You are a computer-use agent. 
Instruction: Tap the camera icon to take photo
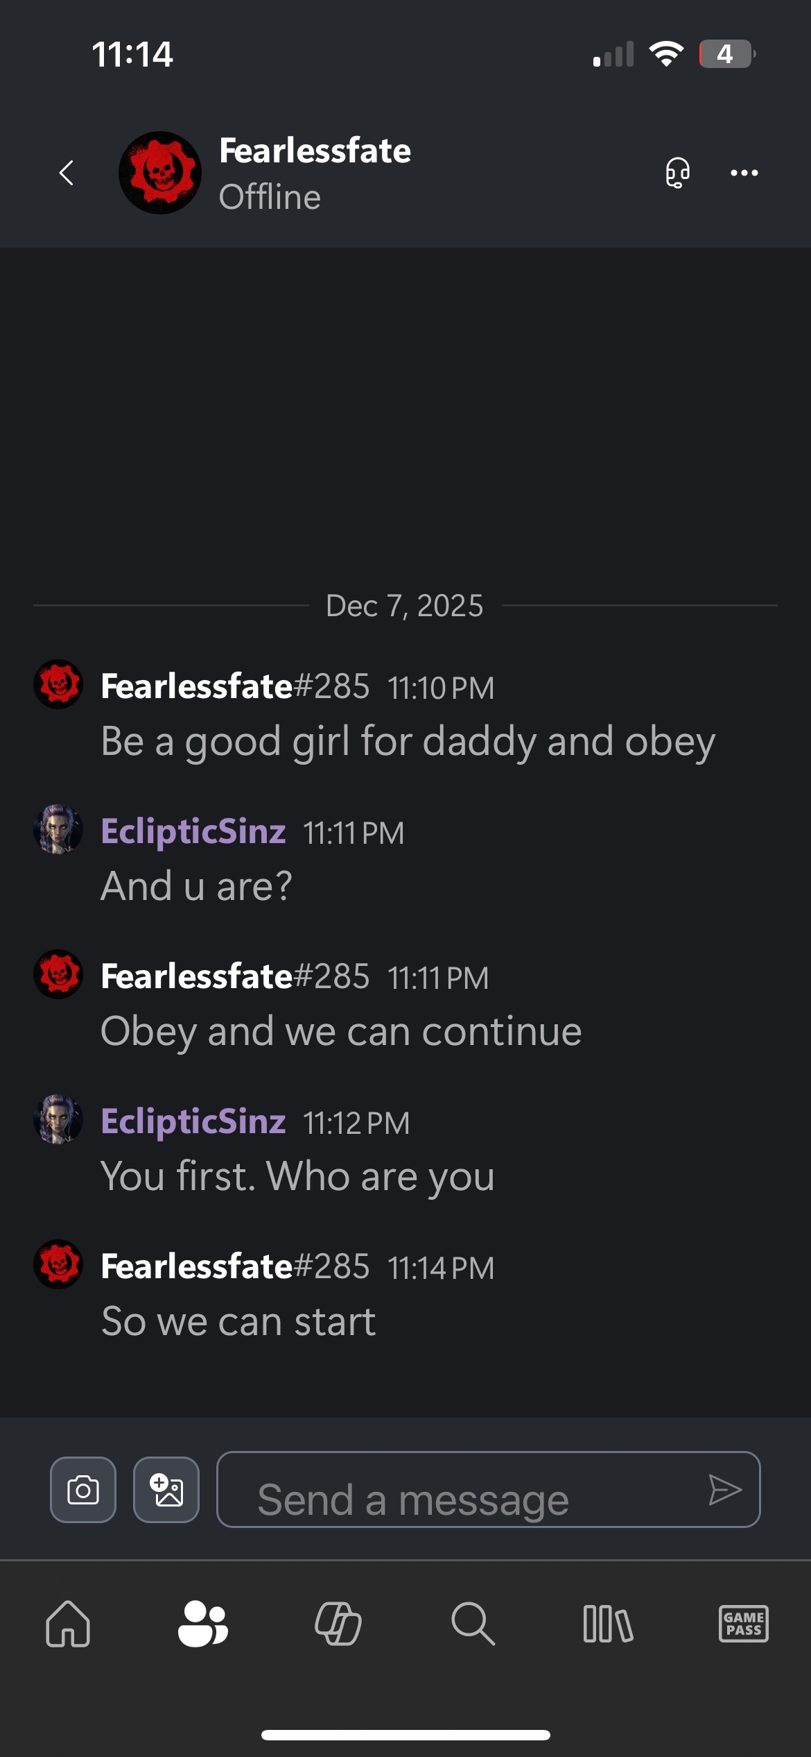pos(83,1490)
